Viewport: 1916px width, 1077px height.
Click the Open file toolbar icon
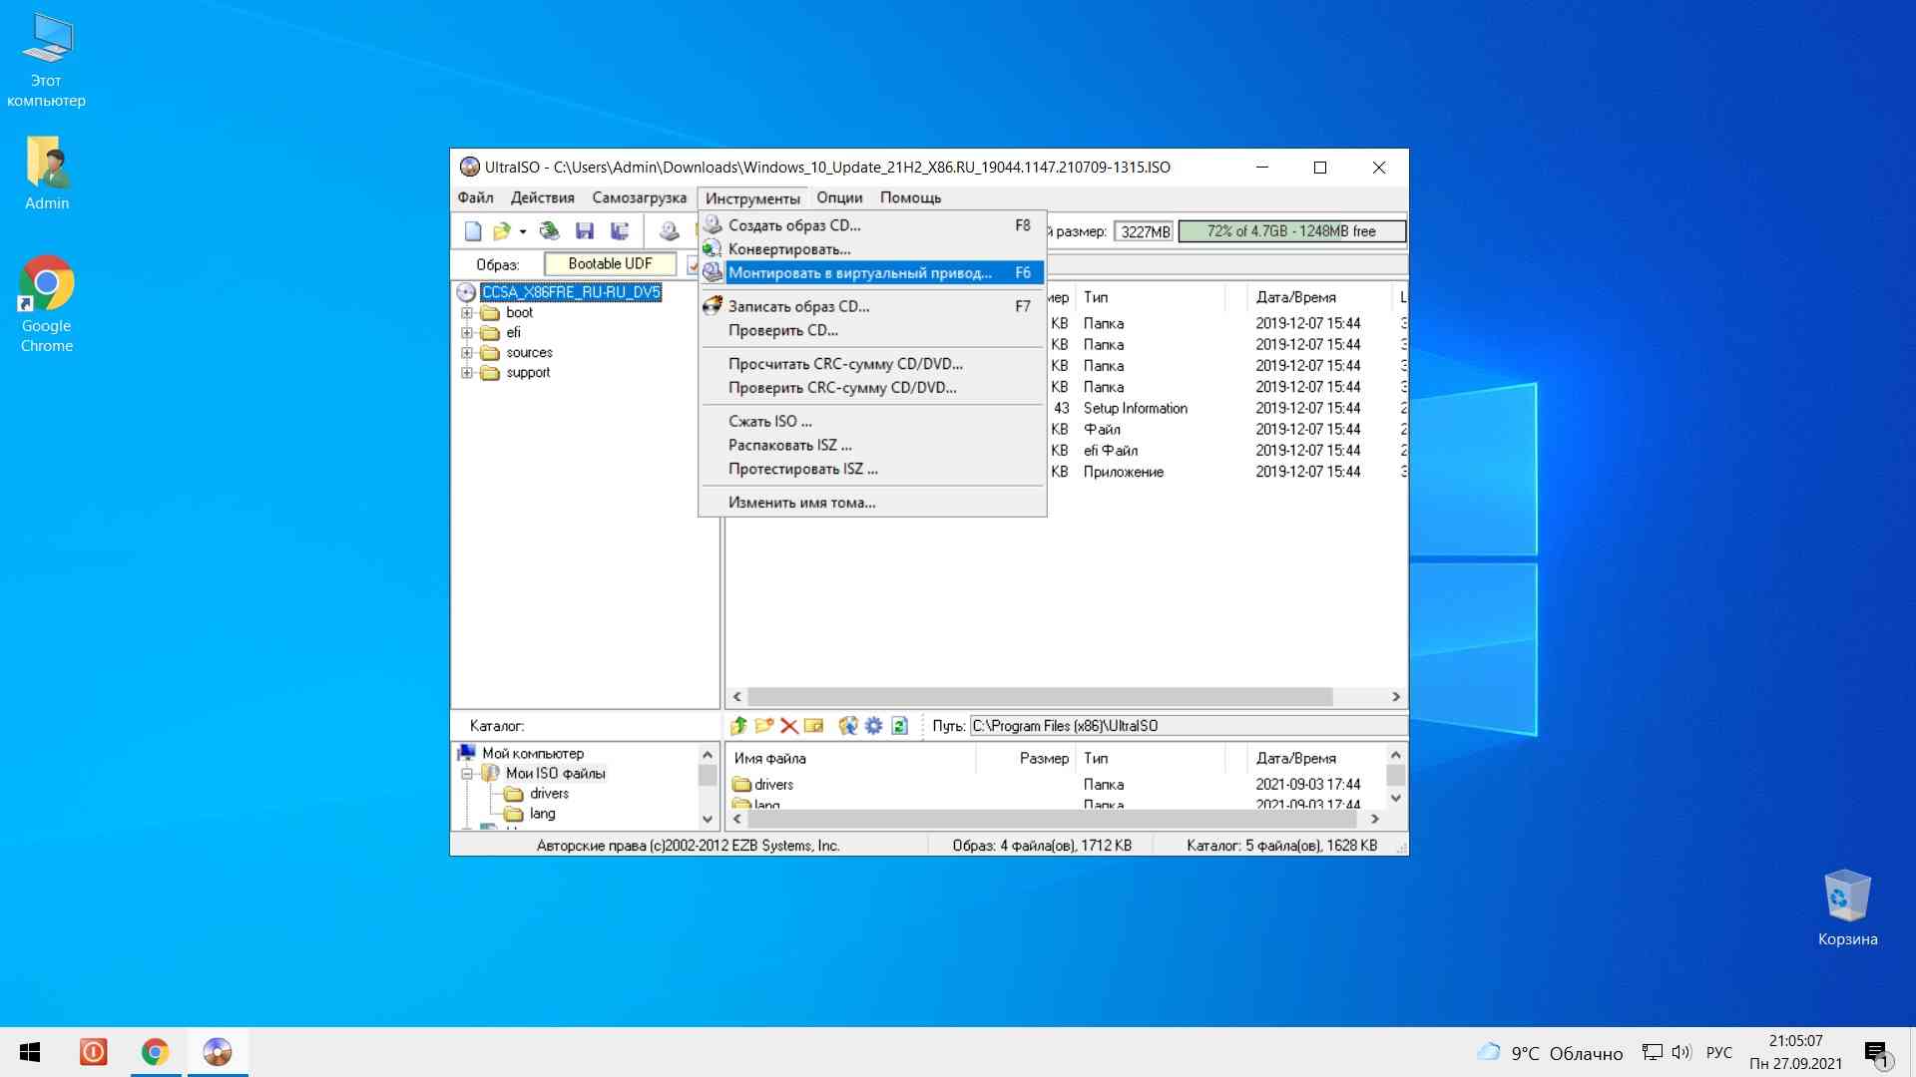[x=501, y=231]
